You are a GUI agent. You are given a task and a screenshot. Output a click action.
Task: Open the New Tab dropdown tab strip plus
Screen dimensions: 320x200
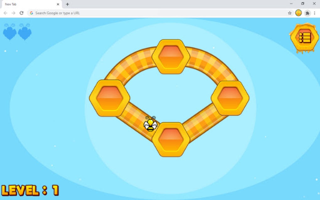tap(68, 4)
